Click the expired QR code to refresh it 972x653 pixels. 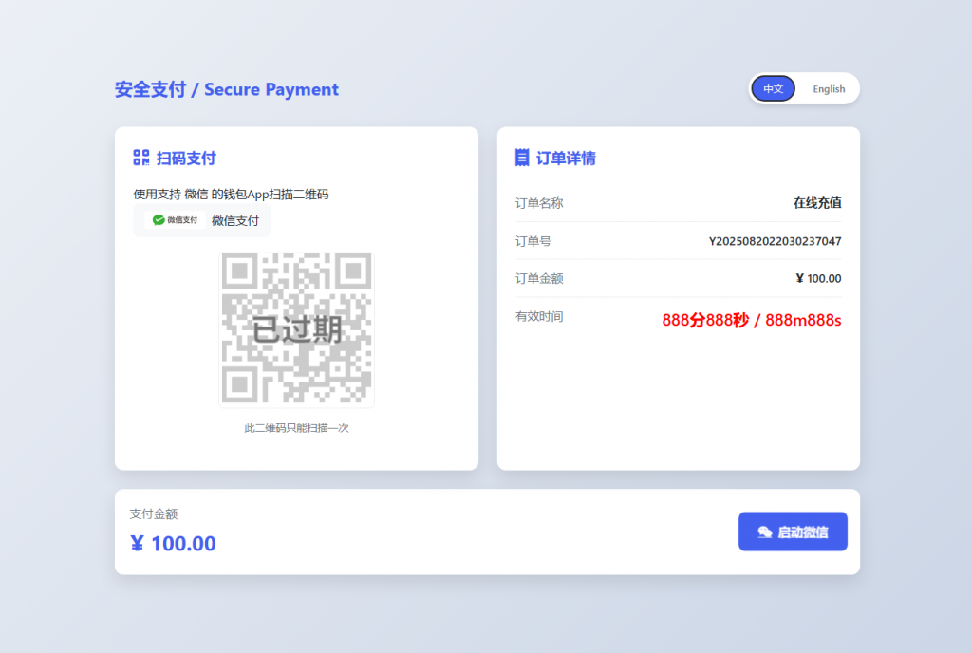[296, 329]
